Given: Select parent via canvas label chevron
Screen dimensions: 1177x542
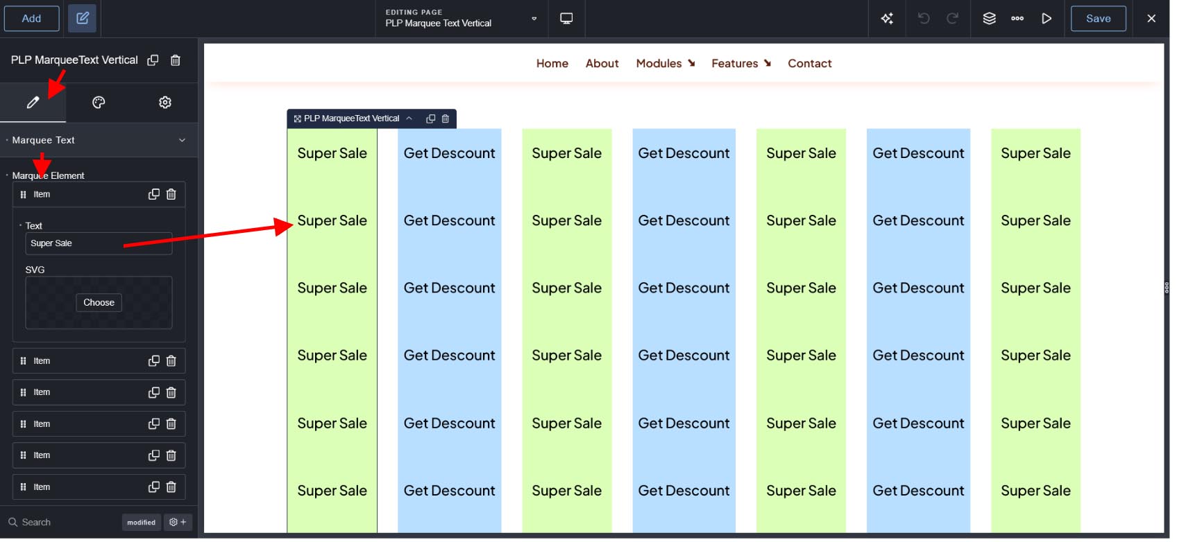Looking at the screenshot, I should click(x=409, y=119).
